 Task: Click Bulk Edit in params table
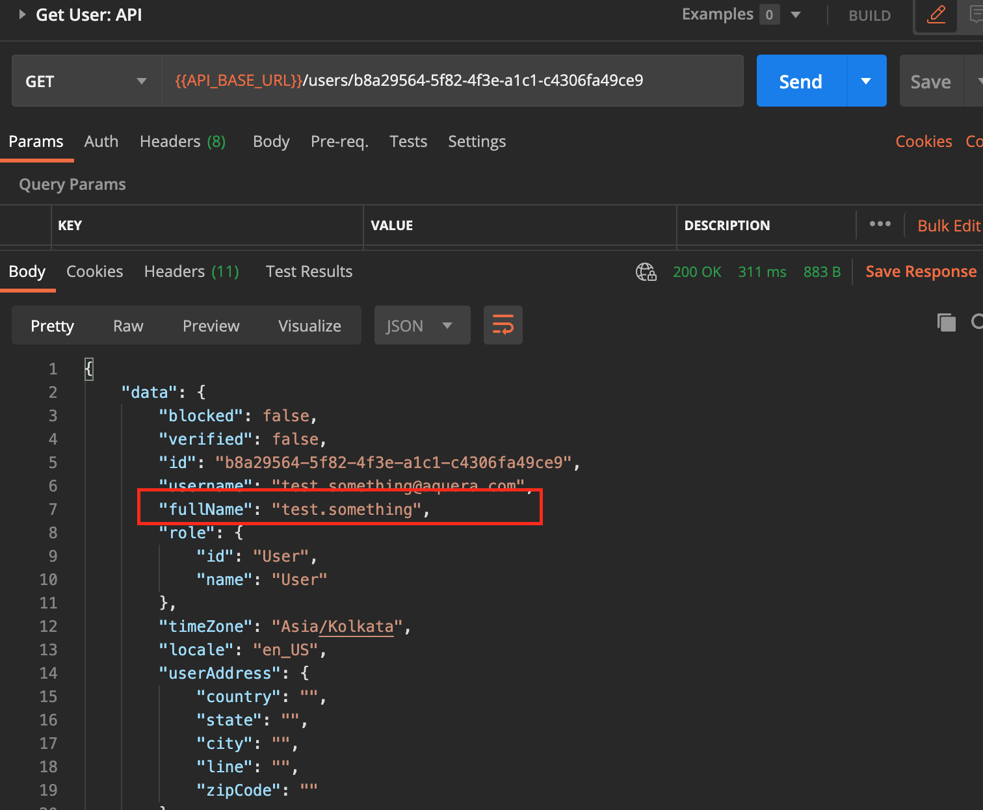[x=949, y=226]
